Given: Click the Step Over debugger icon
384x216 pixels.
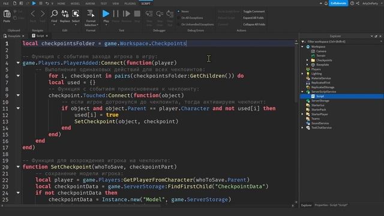Looking at the screenshot, I should click(160, 14).
